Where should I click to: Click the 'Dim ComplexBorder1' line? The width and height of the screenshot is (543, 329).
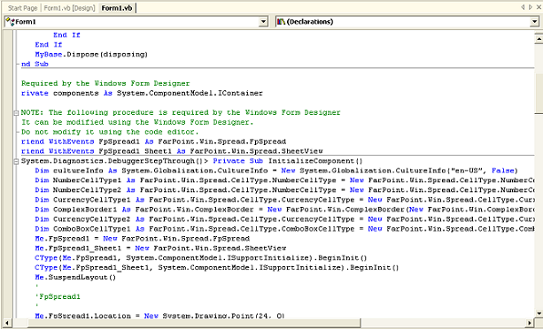[284, 209]
